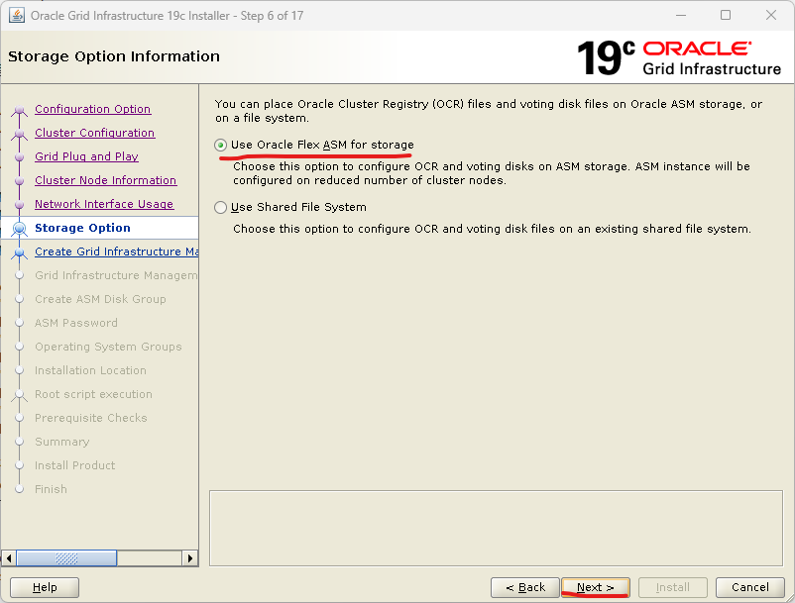The image size is (795, 603).
Task: Click the sidebar scroll right arrow
Action: (190, 558)
